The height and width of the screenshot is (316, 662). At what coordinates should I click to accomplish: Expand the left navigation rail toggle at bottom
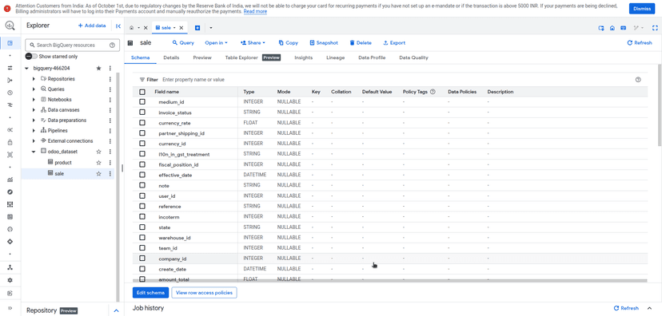(10, 308)
